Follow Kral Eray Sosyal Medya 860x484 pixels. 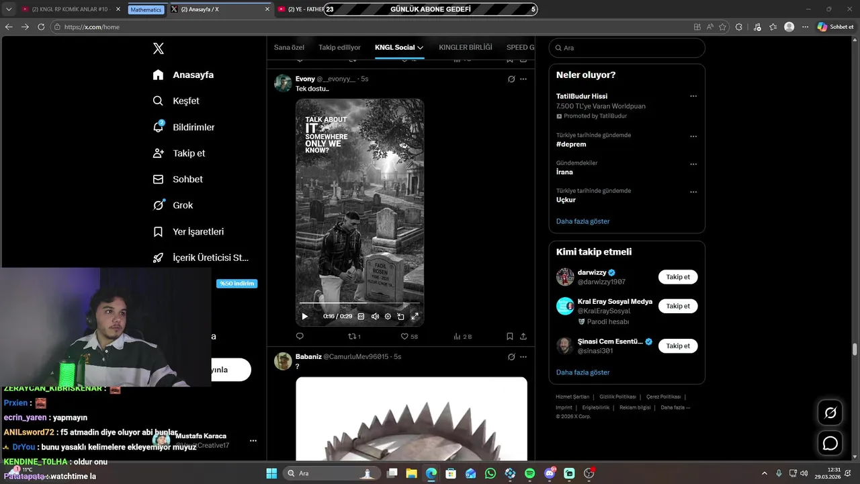coord(678,306)
